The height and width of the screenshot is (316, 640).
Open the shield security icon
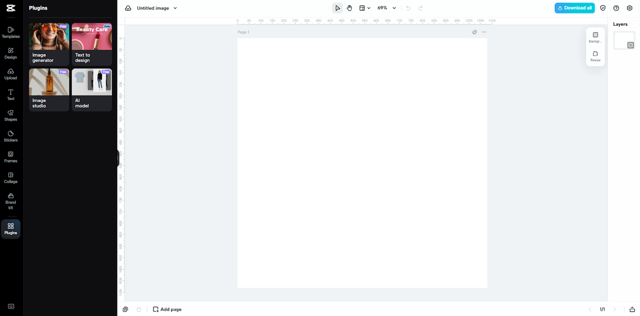pos(603,8)
